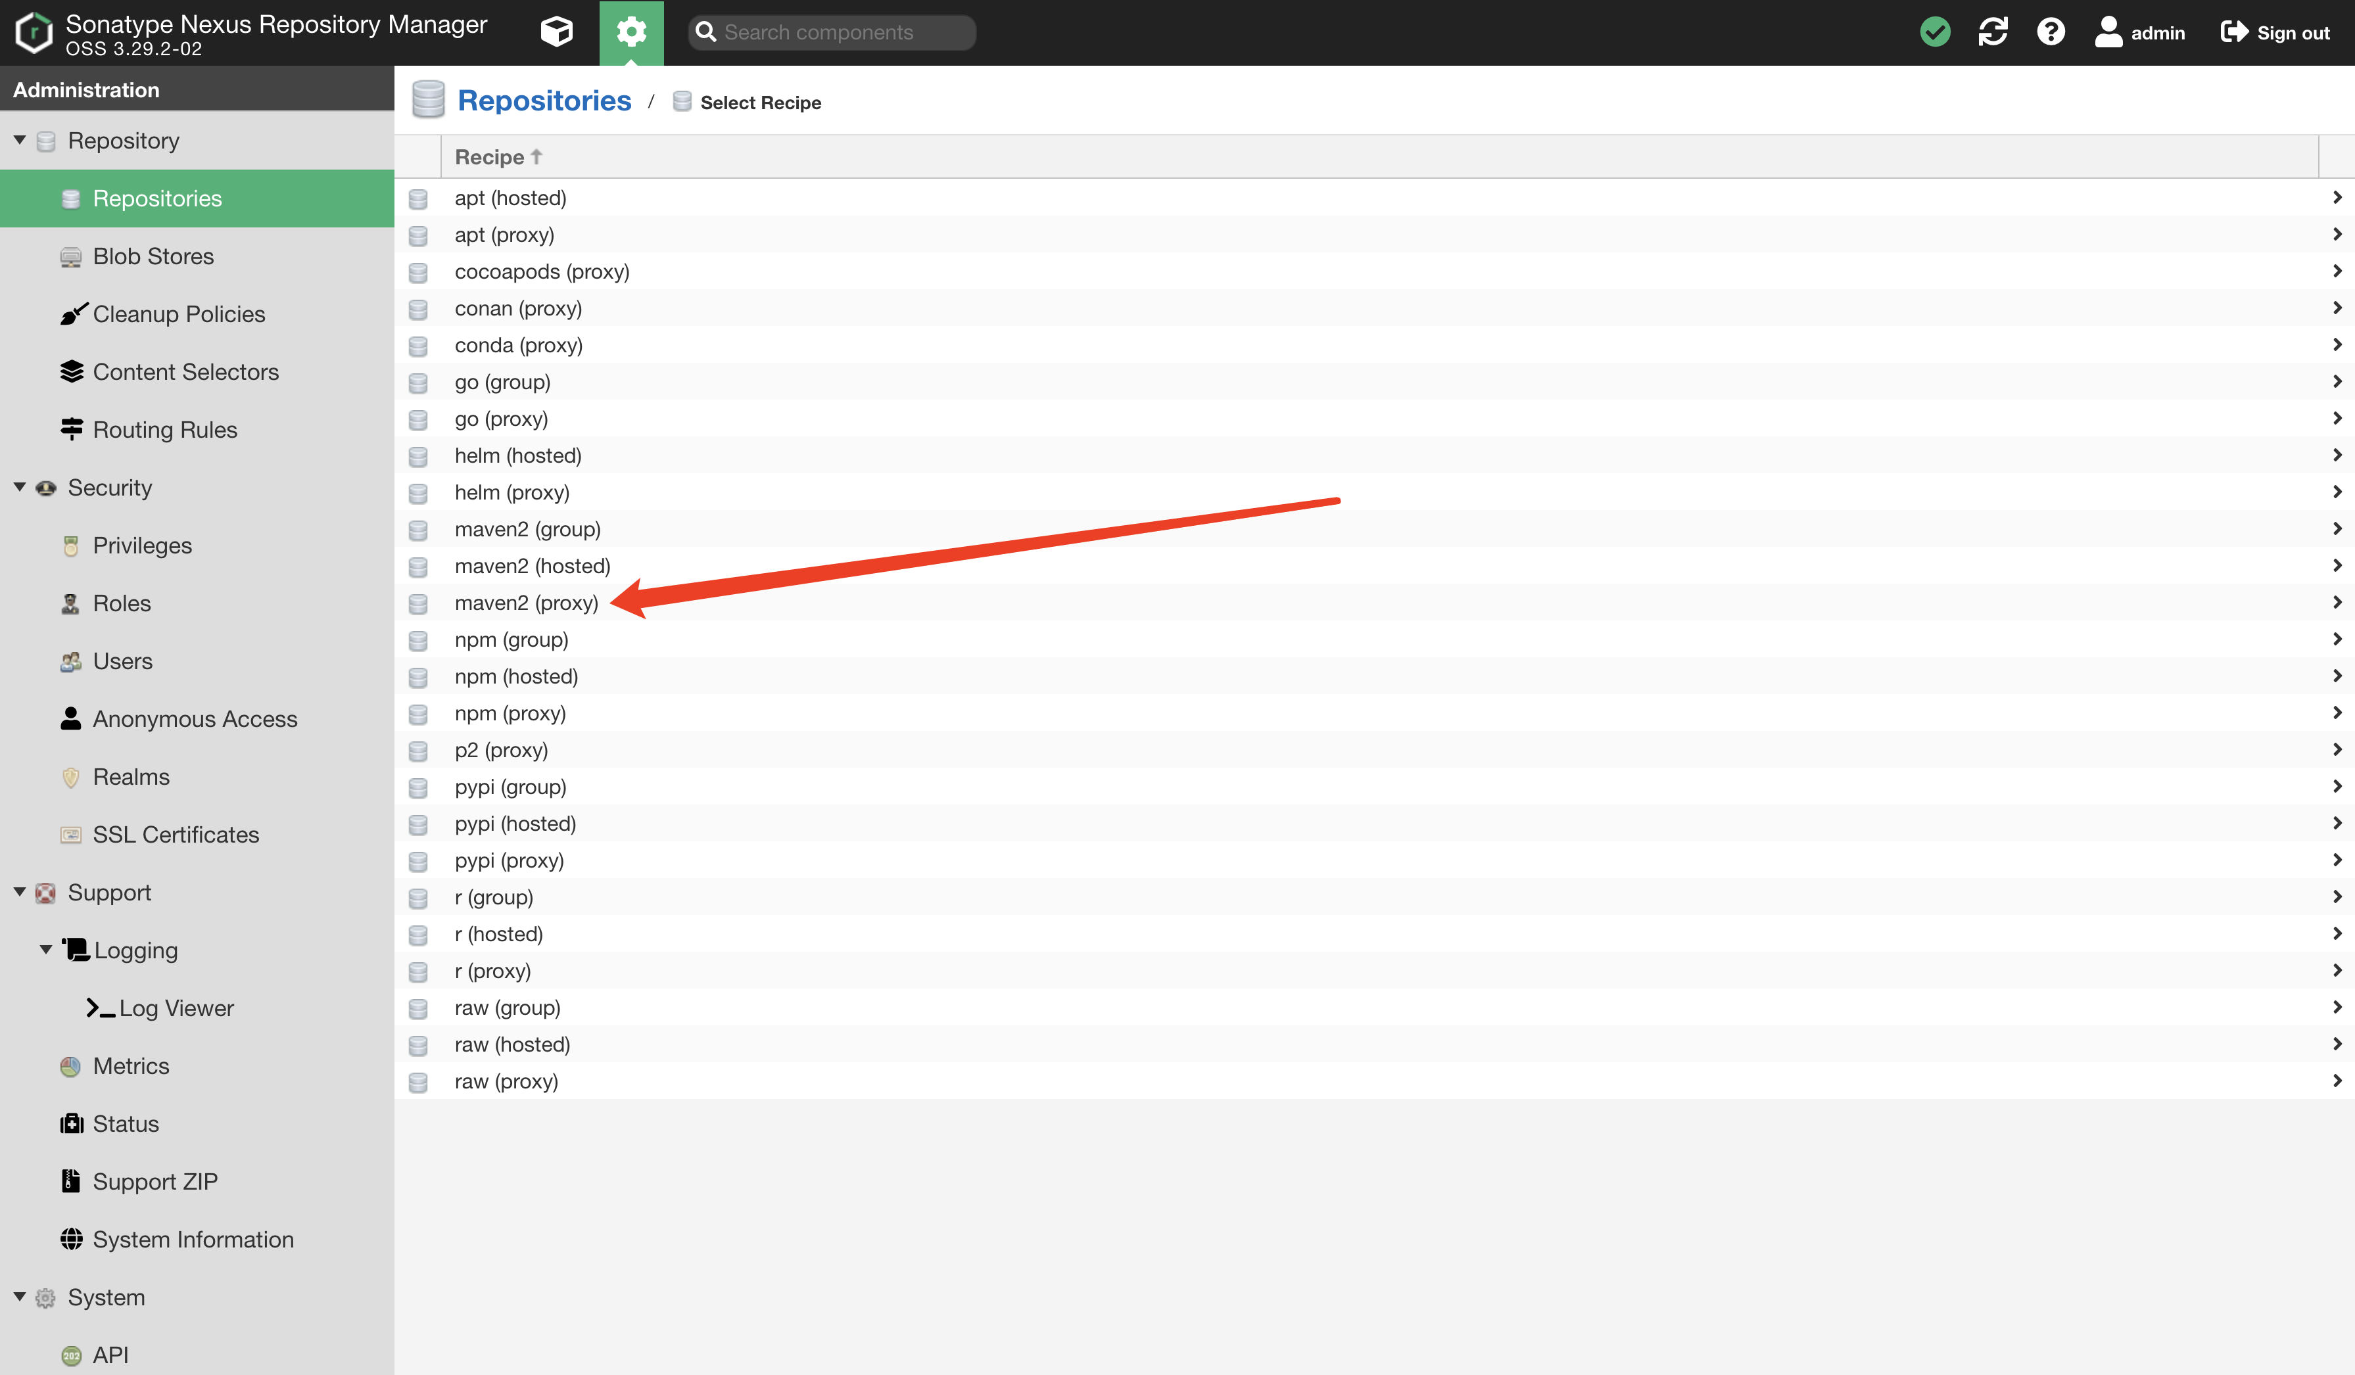Click the green system status checkmark icon
The width and height of the screenshot is (2355, 1375).
[x=1934, y=32]
